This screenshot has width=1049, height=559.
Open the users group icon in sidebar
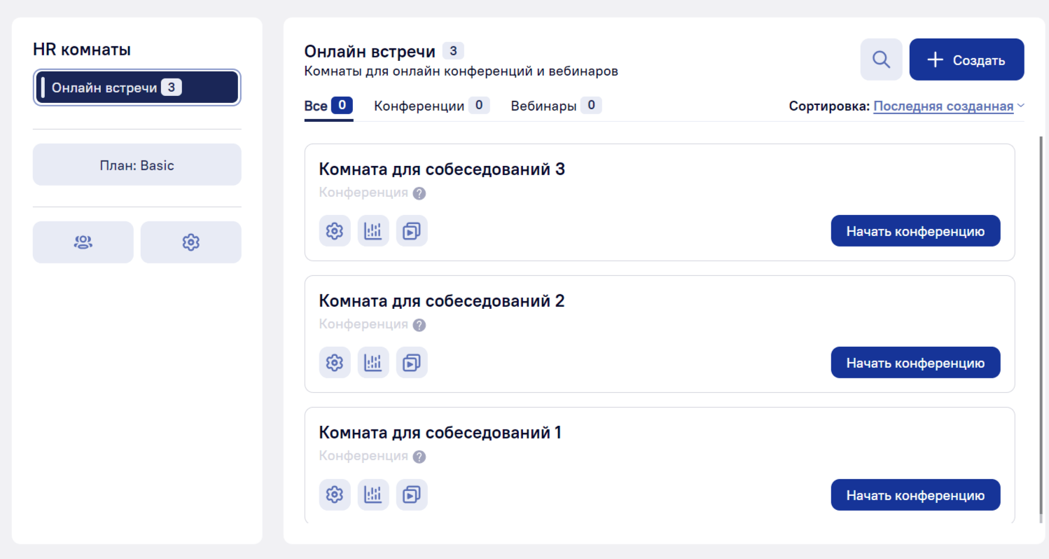(83, 242)
